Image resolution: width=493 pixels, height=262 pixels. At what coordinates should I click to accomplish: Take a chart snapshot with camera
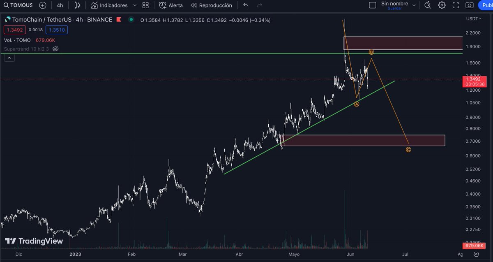pos(469,5)
